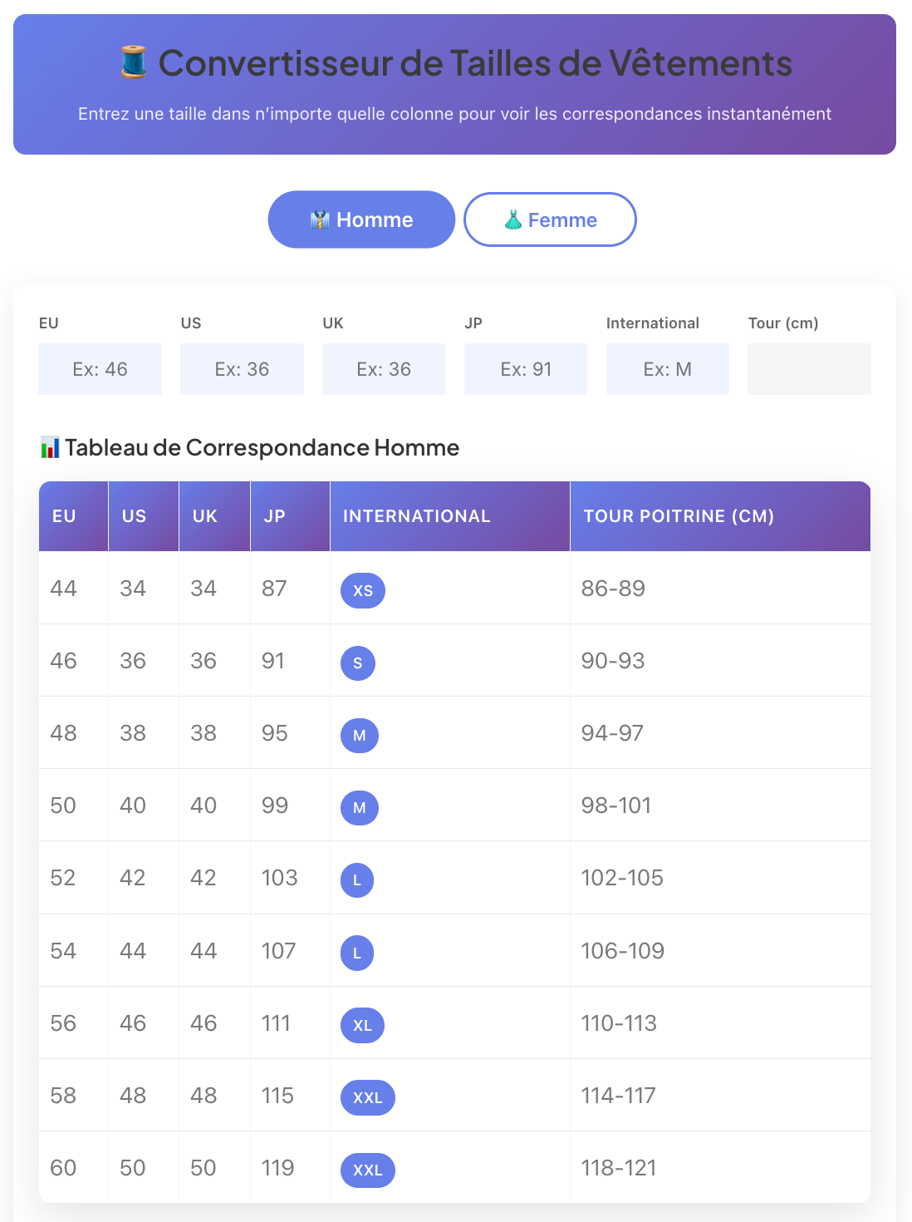Click the JP 119 table cell
This screenshot has height=1222, width=912.
click(277, 1168)
